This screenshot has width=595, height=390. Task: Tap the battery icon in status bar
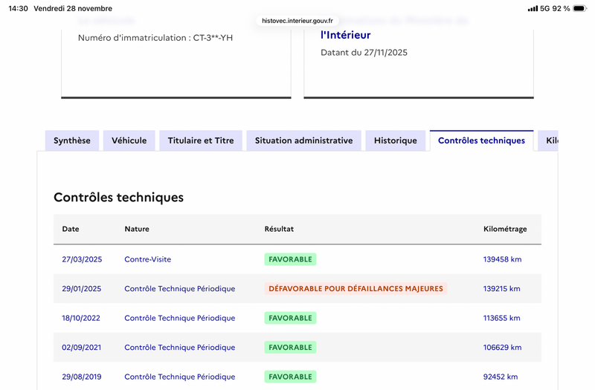[580, 8]
